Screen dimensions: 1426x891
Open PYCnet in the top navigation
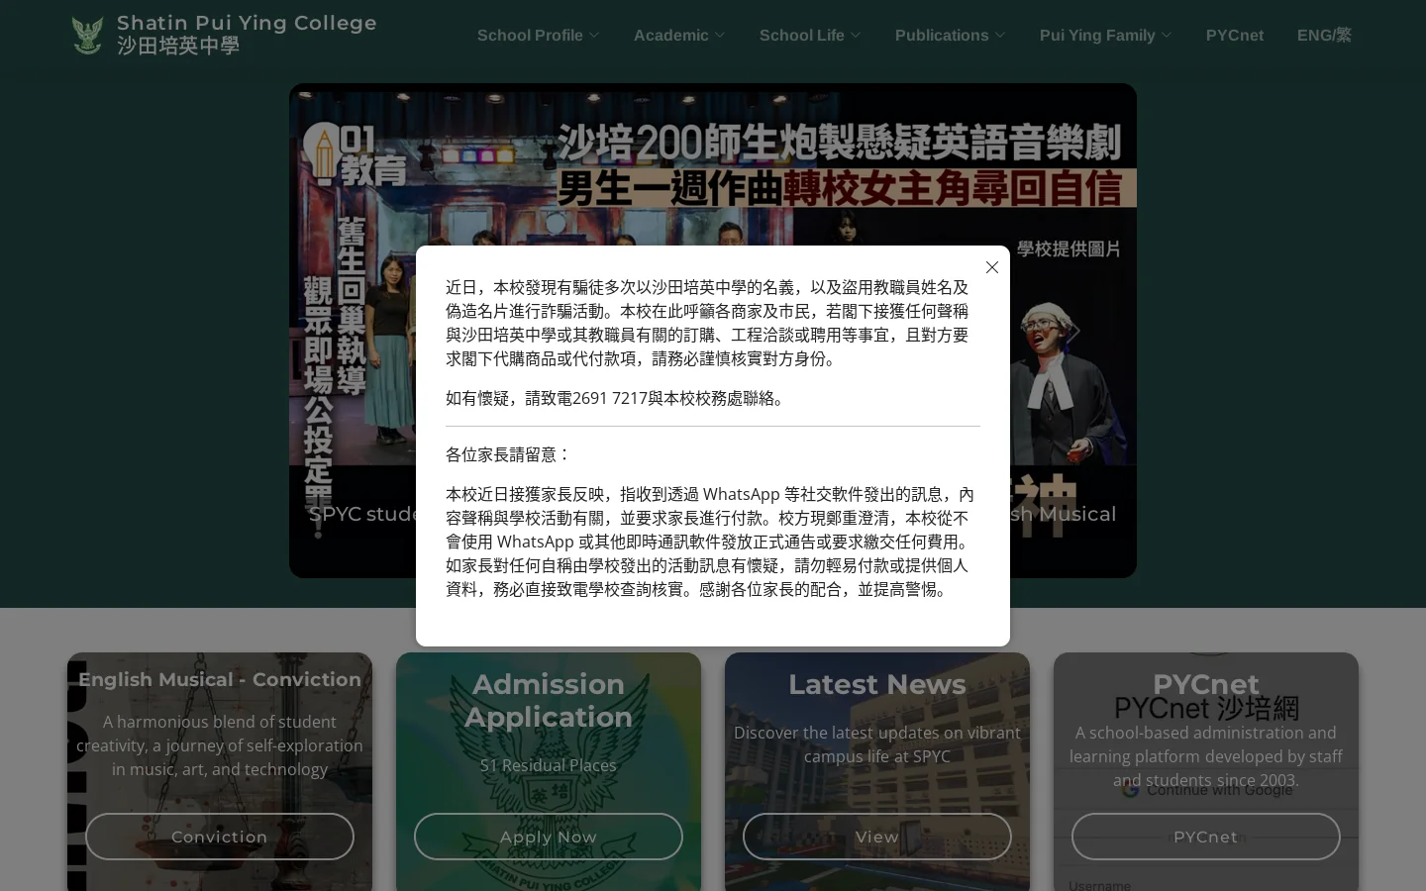coord(1234,35)
